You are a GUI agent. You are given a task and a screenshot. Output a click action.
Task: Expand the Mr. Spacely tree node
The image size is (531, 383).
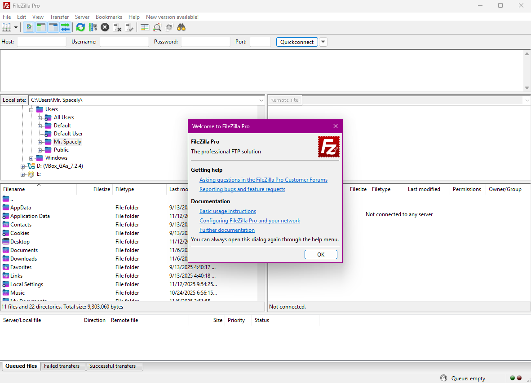(40, 142)
